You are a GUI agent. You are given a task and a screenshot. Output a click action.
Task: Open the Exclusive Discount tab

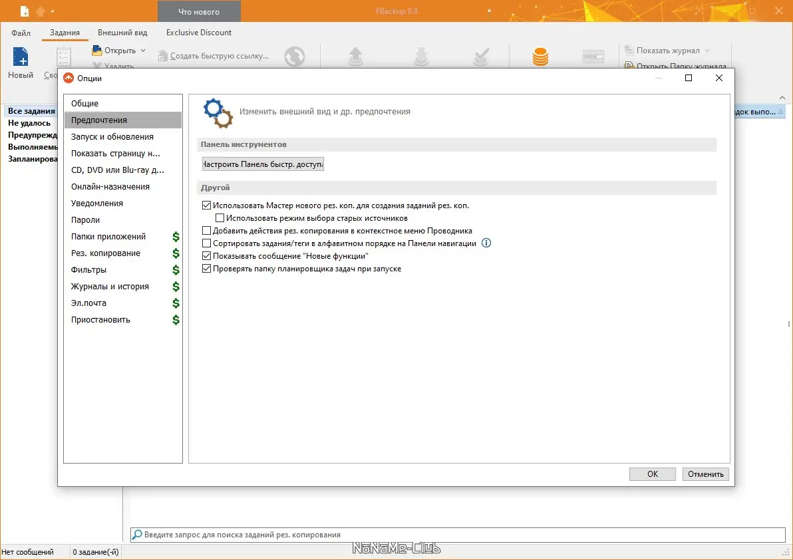coord(199,33)
